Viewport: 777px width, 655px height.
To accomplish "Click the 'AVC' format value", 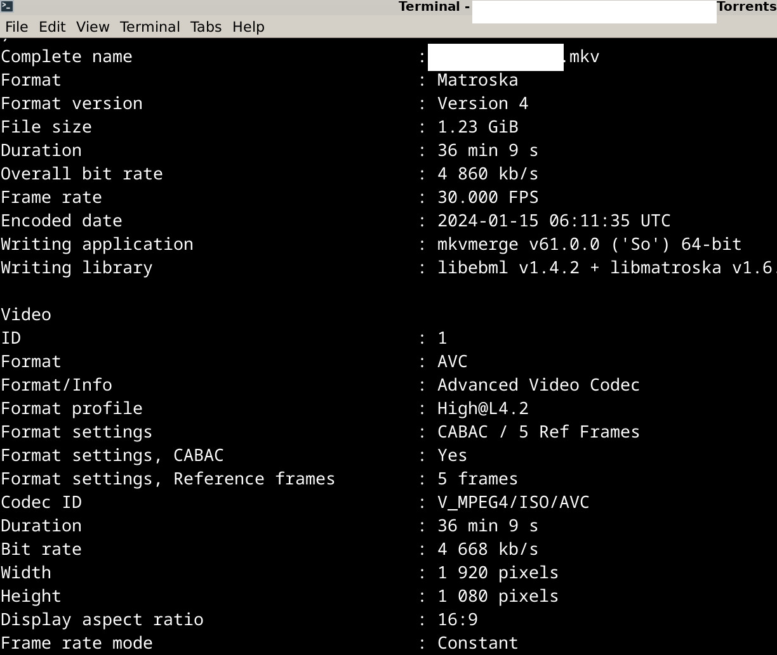I will [453, 361].
